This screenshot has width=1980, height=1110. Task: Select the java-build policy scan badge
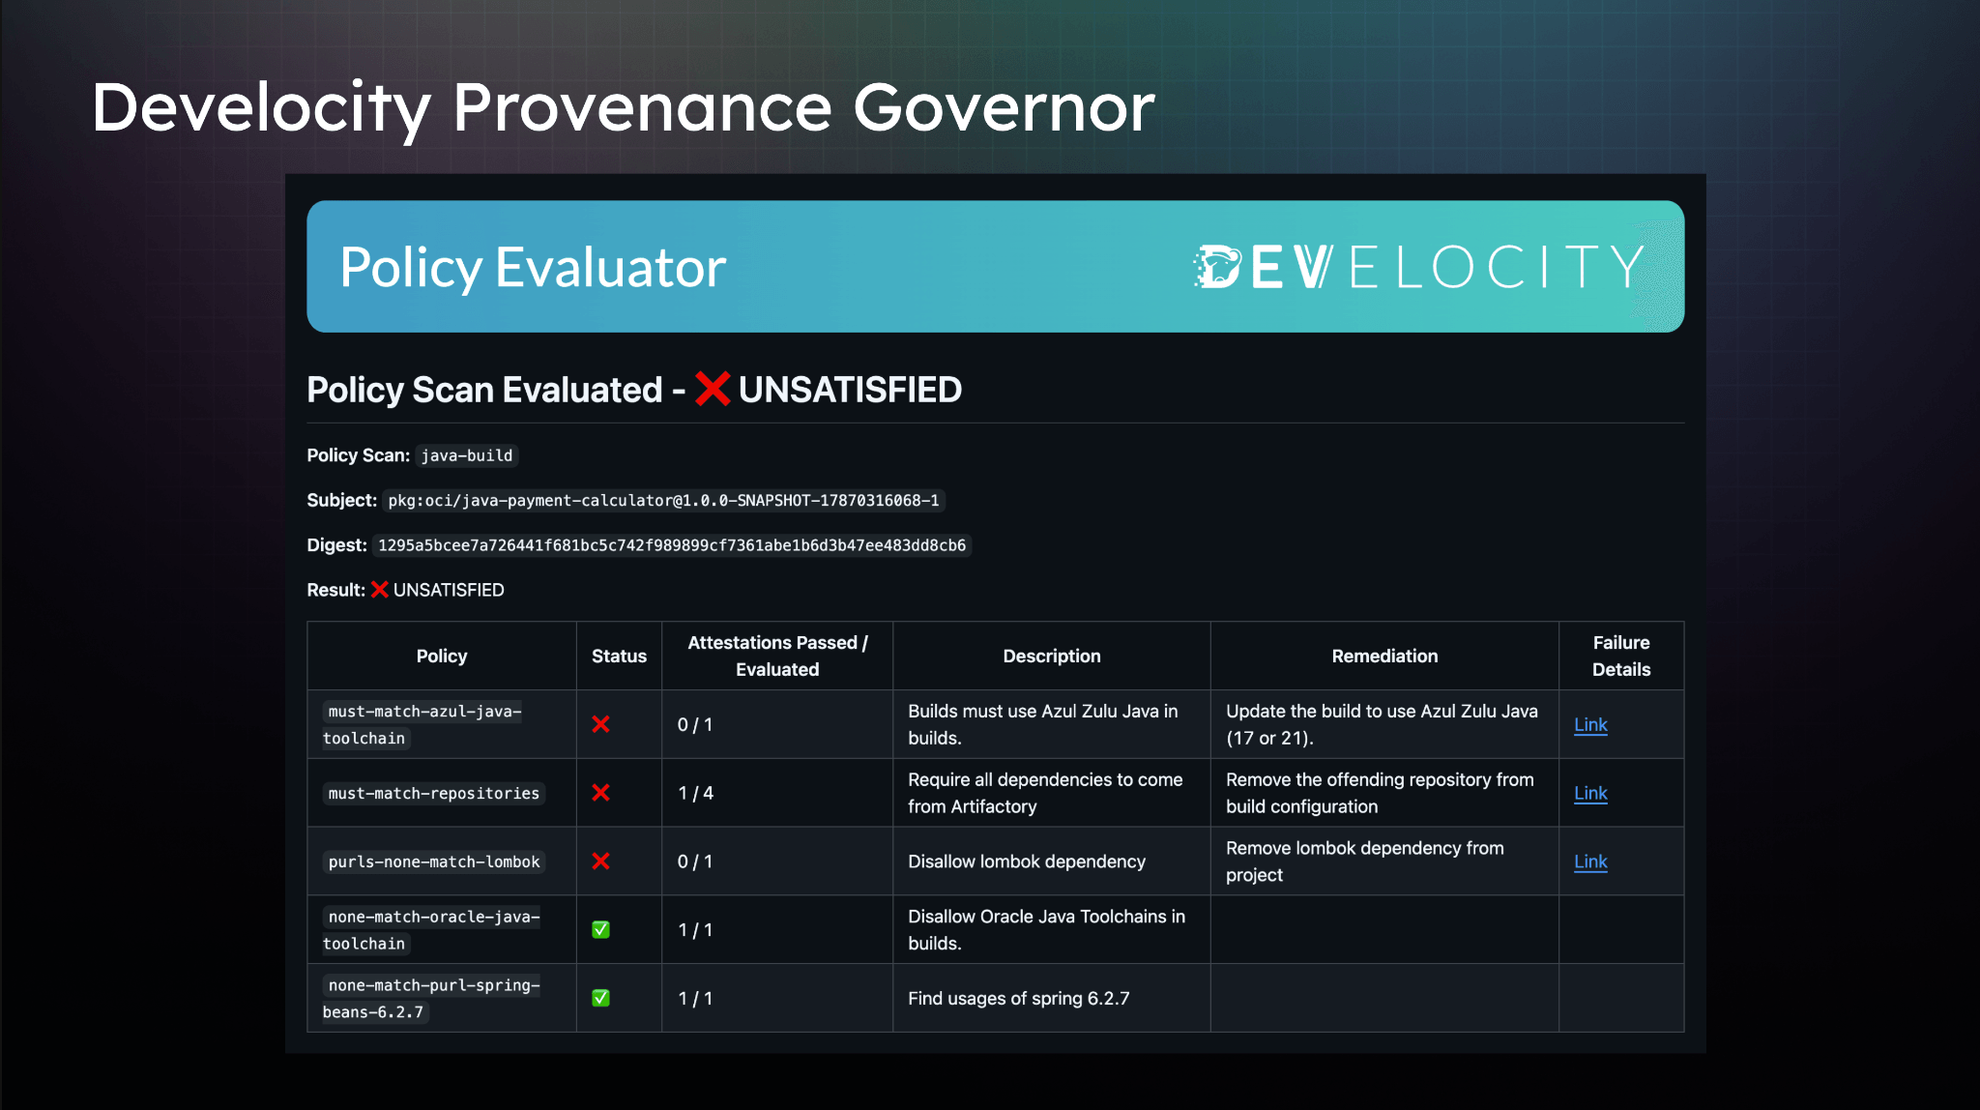467,455
